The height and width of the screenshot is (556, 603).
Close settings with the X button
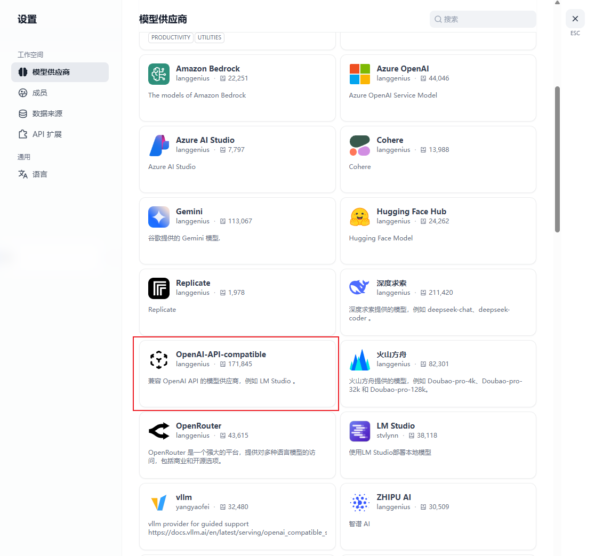tap(575, 19)
